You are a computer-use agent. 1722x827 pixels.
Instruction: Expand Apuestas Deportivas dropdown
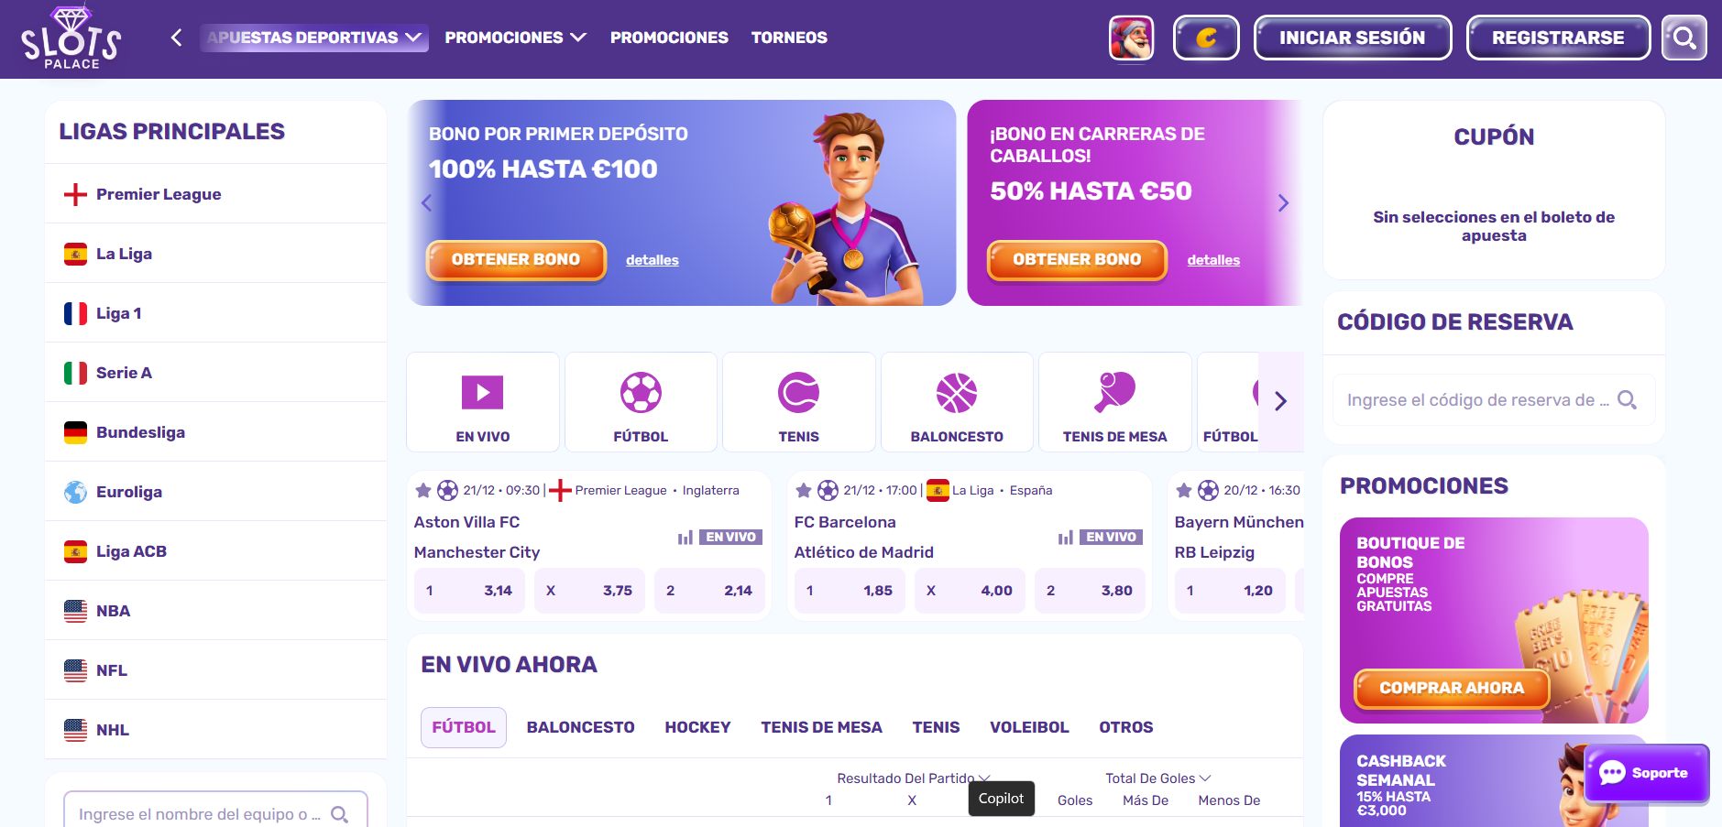[x=313, y=38]
